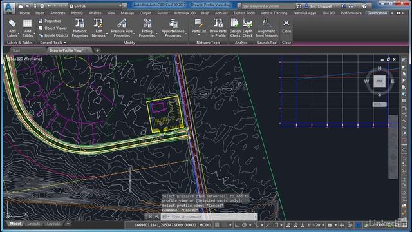Click the N compass direction on ViewCube
The image size is (412, 232).
(379, 68)
